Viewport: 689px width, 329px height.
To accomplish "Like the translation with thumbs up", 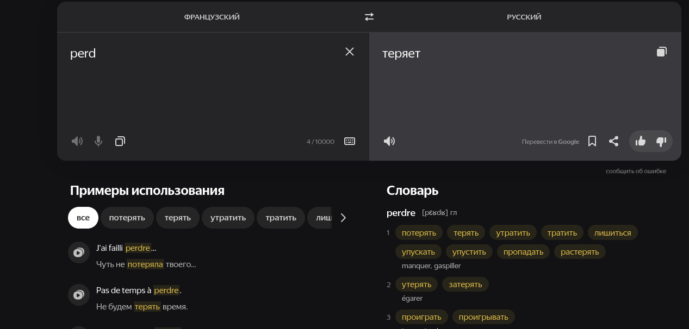I will (x=641, y=141).
